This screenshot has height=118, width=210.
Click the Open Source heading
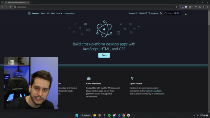coord(136,84)
